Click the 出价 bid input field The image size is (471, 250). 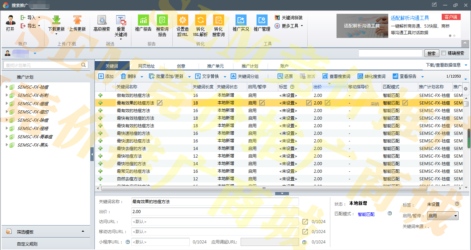(215, 212)
